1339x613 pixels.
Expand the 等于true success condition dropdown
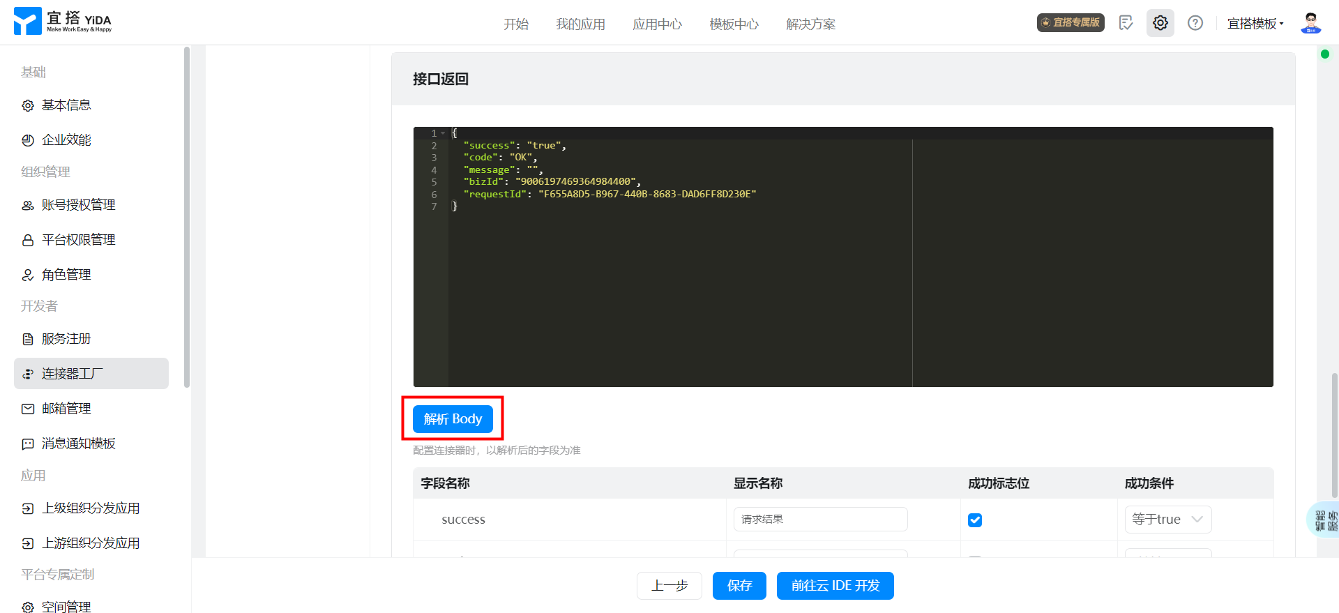(x=1167, y=520)
